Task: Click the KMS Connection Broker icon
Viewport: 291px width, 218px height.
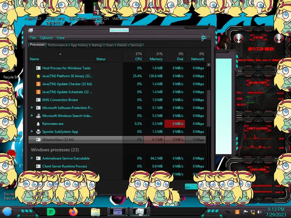Action: point(38,100)
